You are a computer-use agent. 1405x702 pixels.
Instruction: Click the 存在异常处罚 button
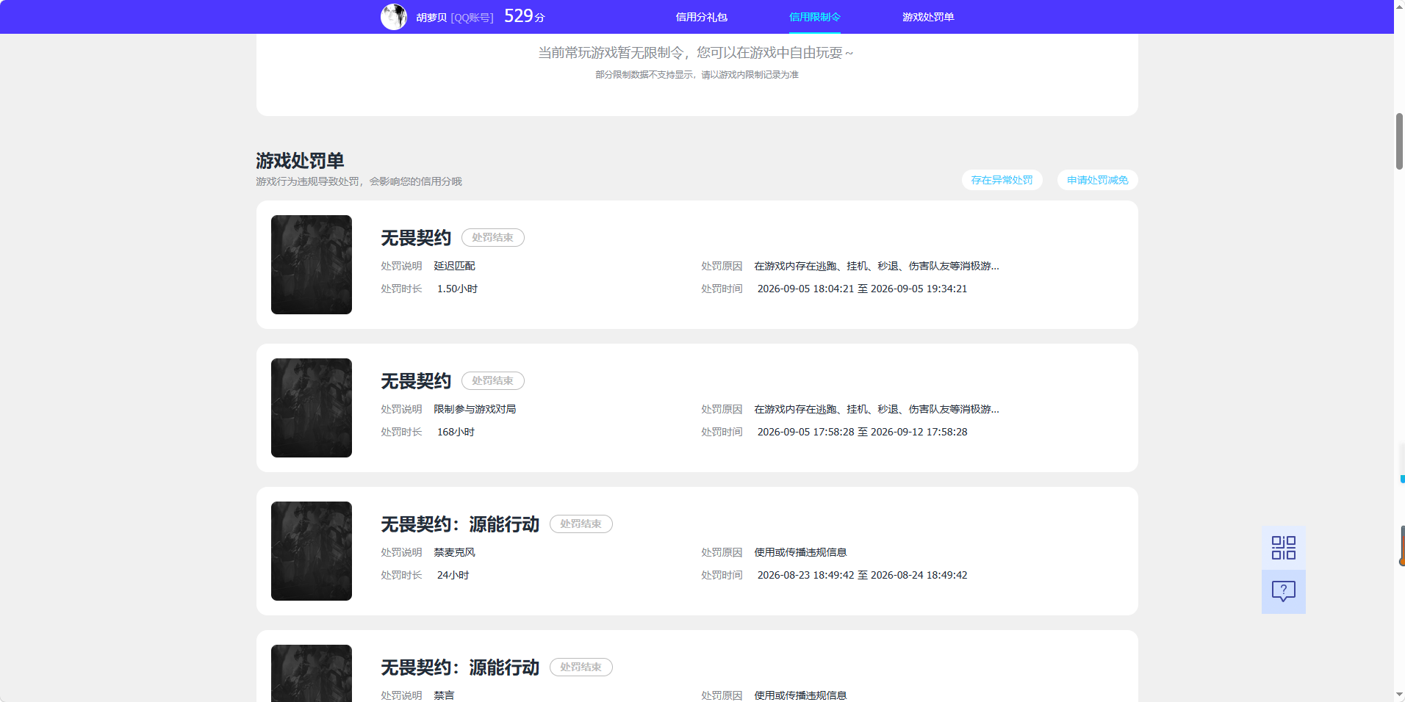click(x=1002, y=180)
